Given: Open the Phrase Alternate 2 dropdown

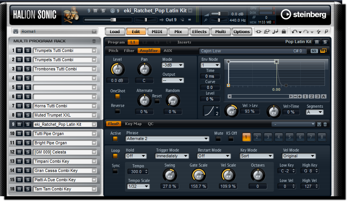Looking at the screenshot, I should tap(167, 139).
